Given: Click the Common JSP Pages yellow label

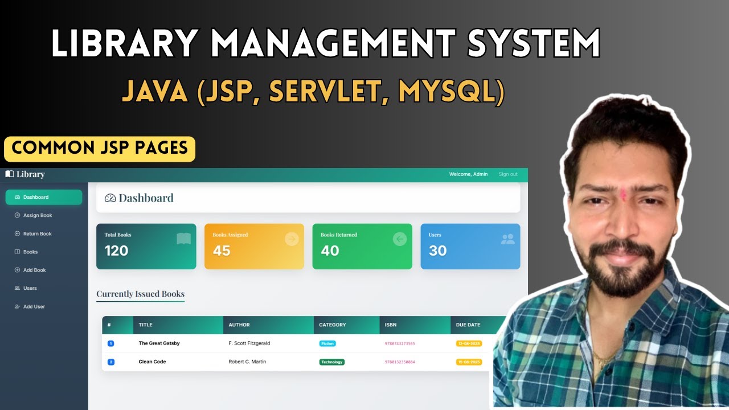Looking at the screenshot, I should [100, 148].
